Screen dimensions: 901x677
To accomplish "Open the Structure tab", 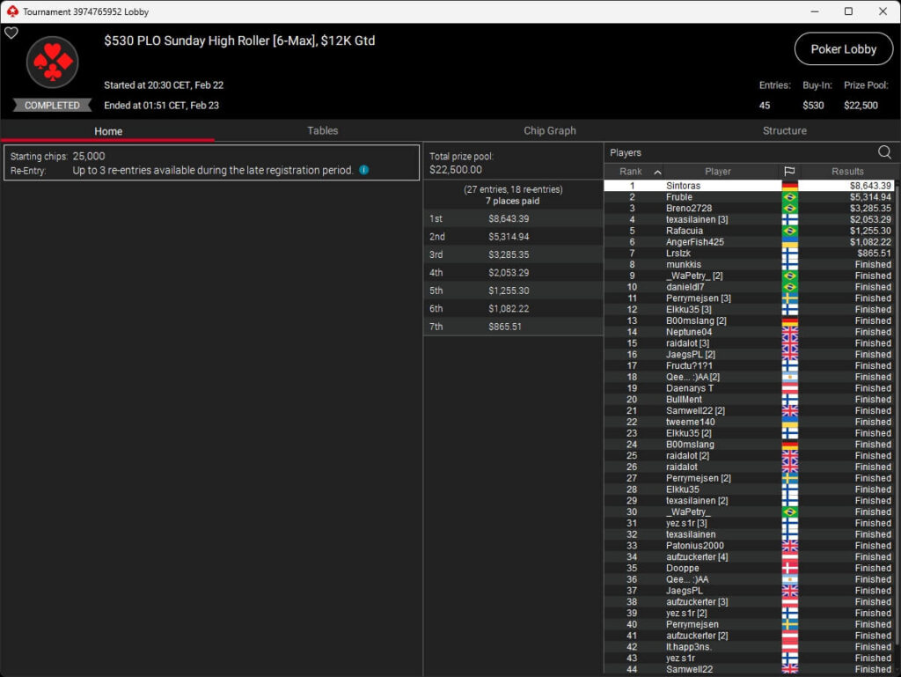I will [785, 130].
